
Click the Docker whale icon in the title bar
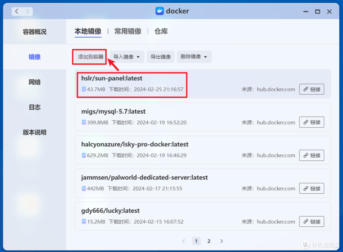pyautogui.click(x=159, y=11)
